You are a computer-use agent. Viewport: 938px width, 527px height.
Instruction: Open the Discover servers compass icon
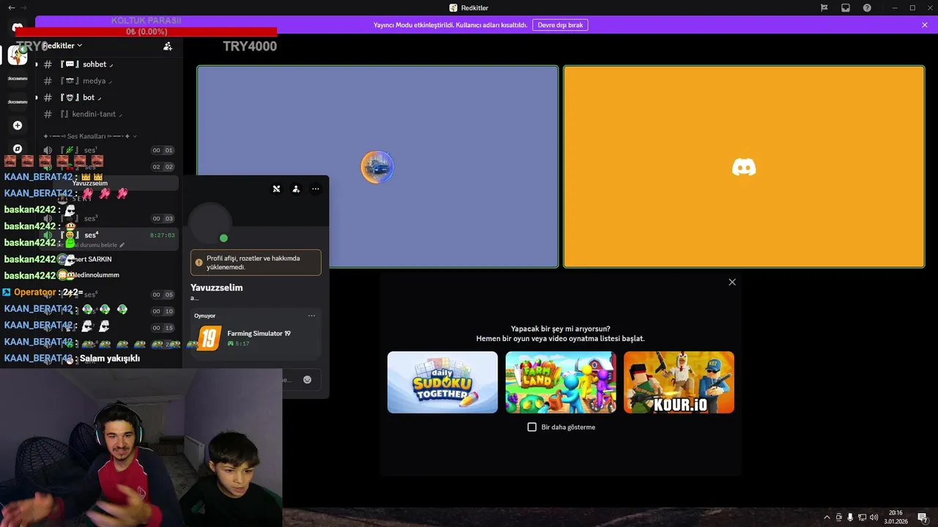(18, 149)
